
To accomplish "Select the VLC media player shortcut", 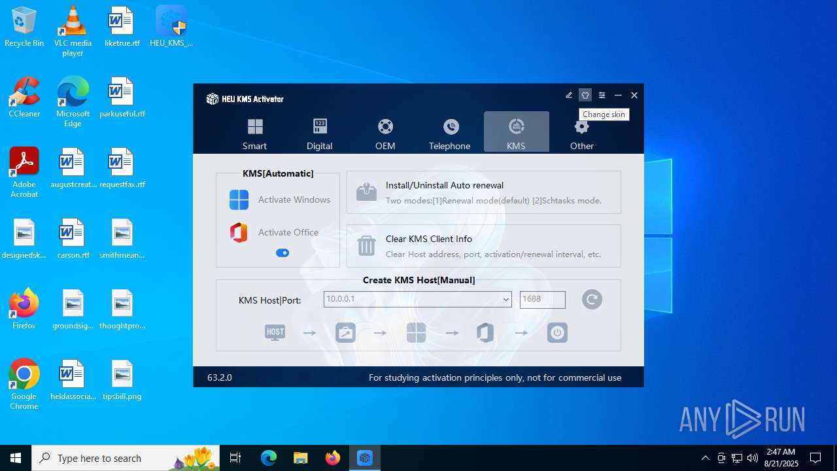I will 73,31.
